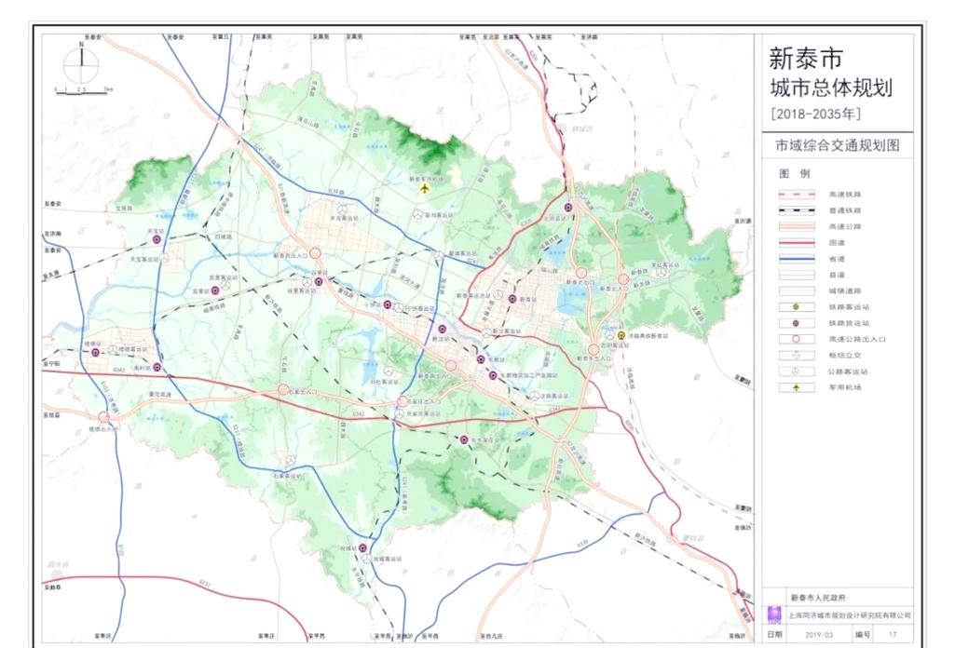Click the legend's 军用机场 airplane symbol

[796, 387]
